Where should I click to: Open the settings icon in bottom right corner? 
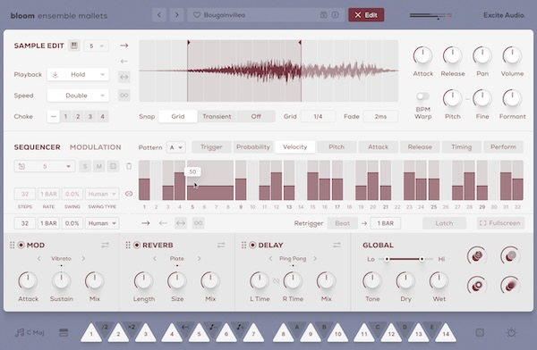pyautogui.click(x=511, y=332)
